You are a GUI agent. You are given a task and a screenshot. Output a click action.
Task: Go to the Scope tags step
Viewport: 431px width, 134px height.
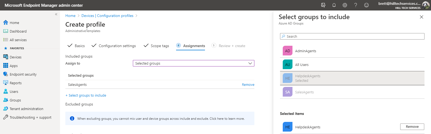tap(156, 46)
